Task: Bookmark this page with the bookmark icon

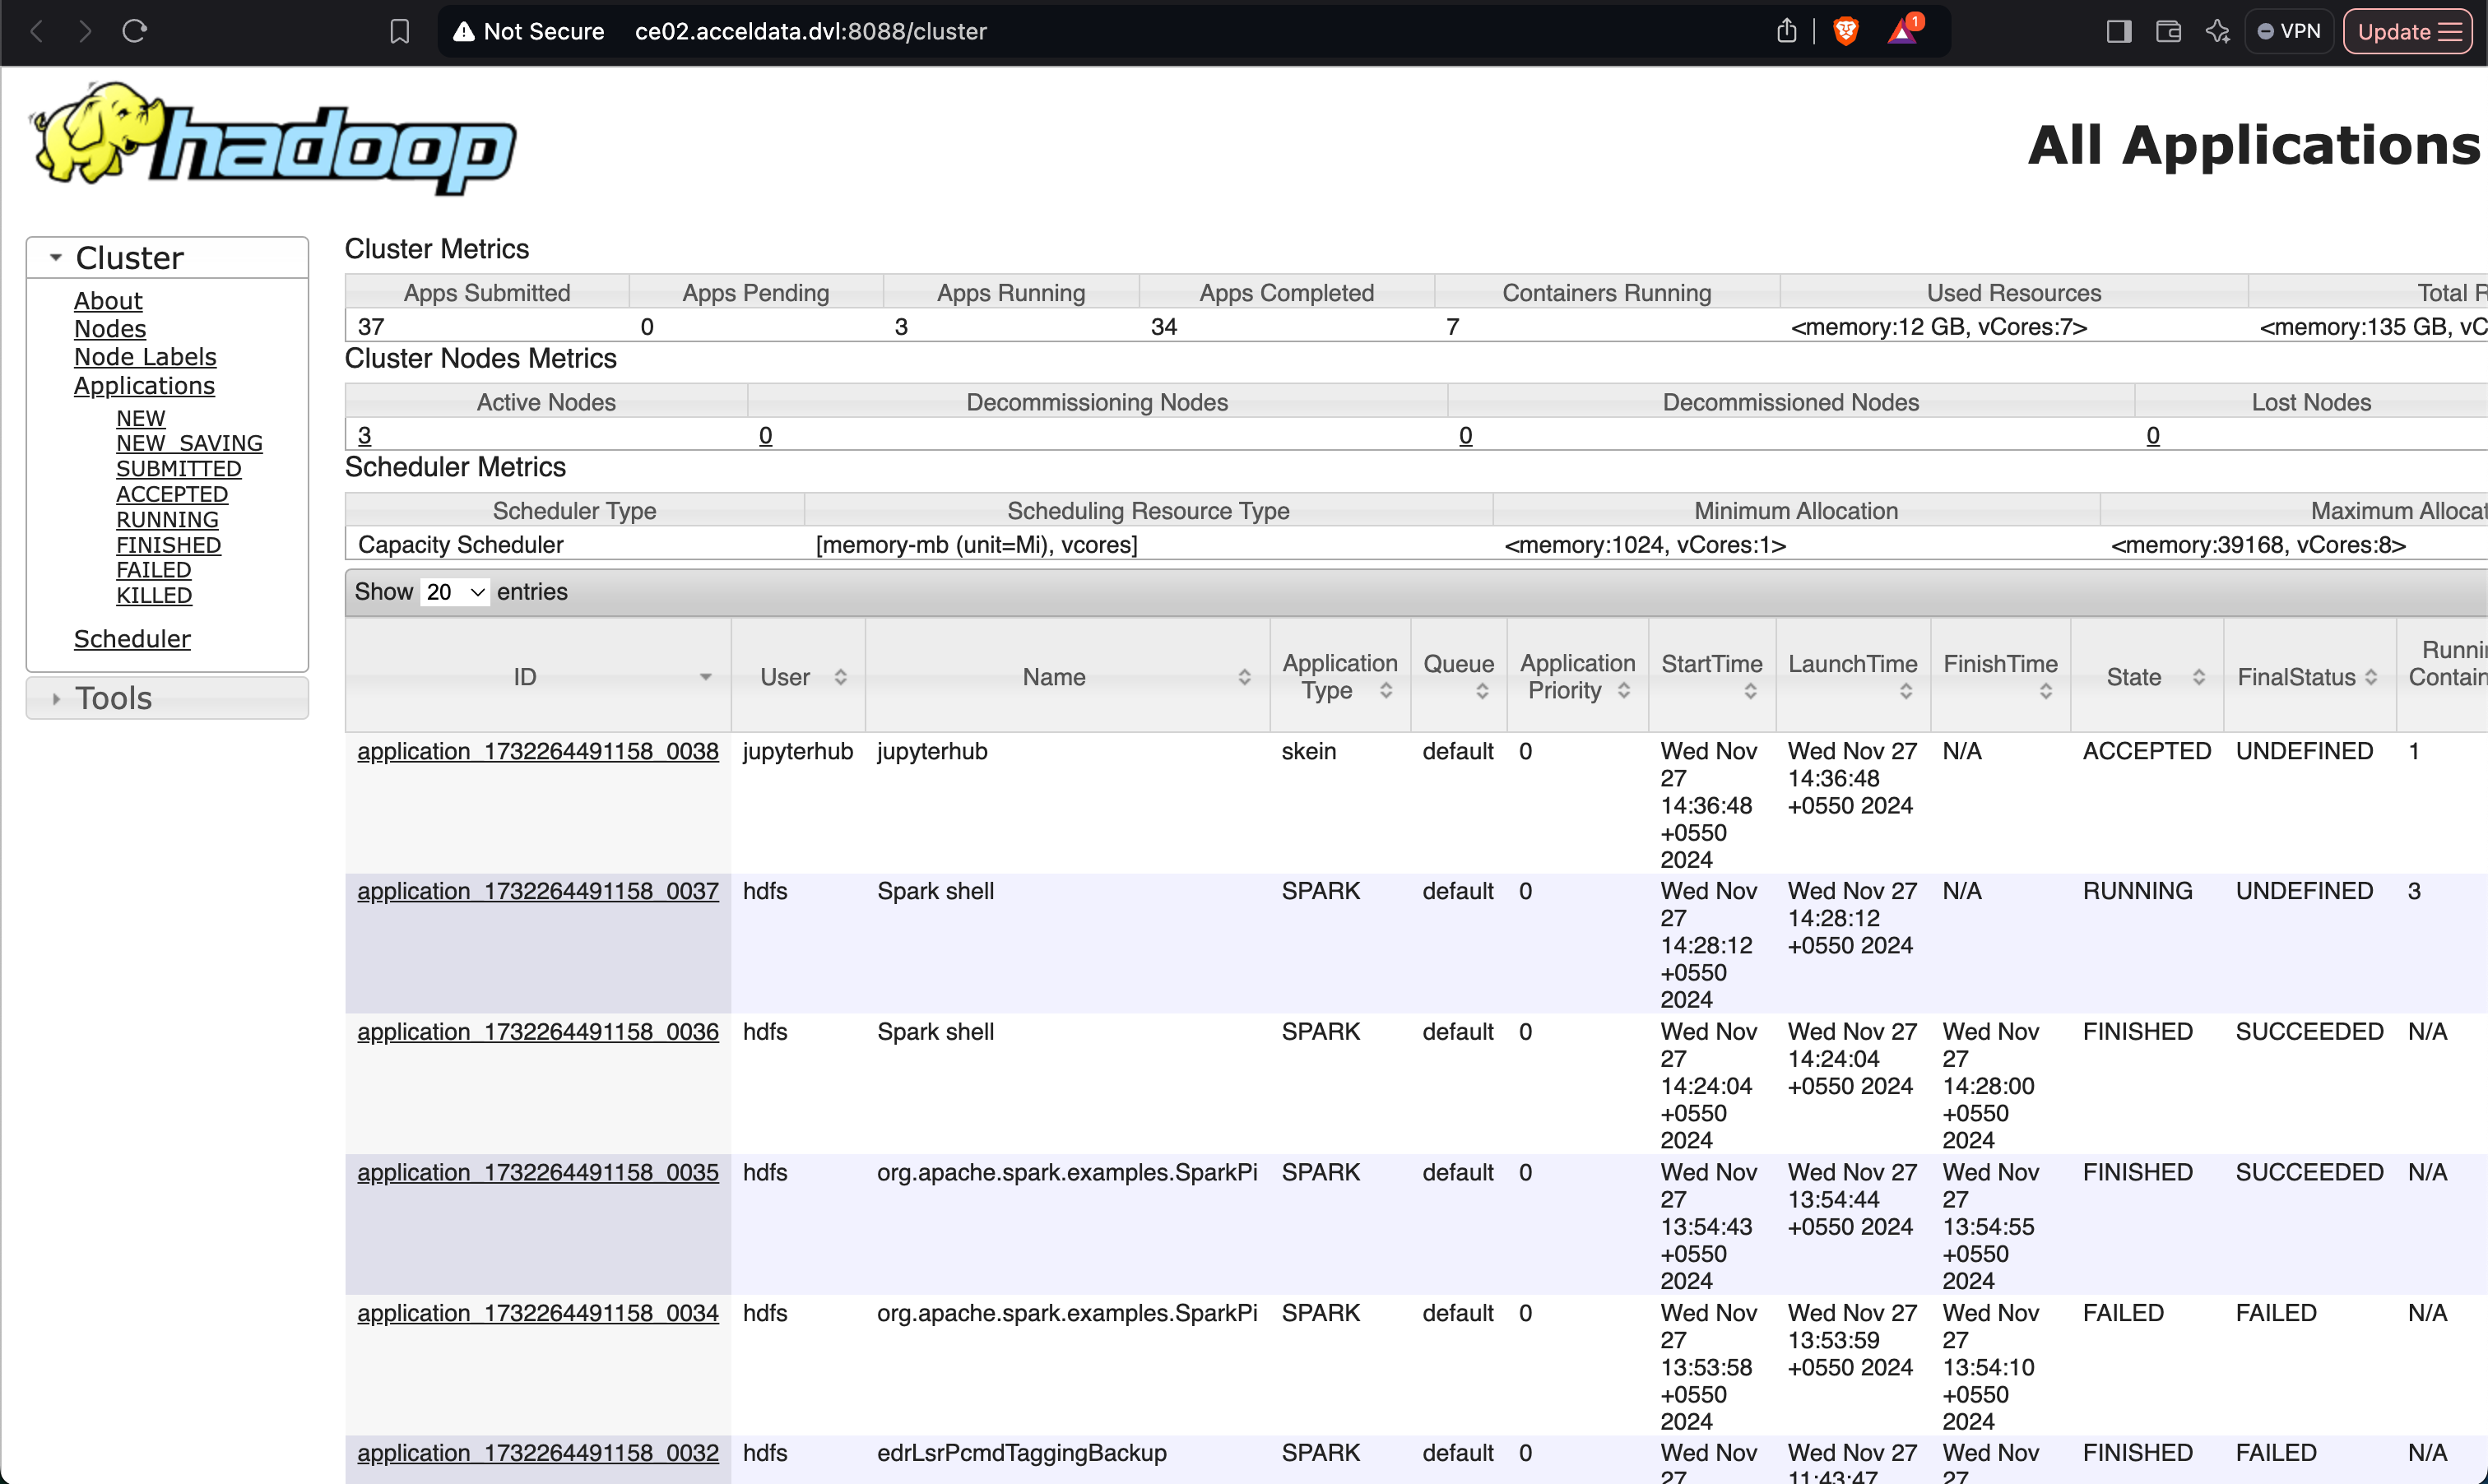Action: pyautogui.click(x=399, y=32)
